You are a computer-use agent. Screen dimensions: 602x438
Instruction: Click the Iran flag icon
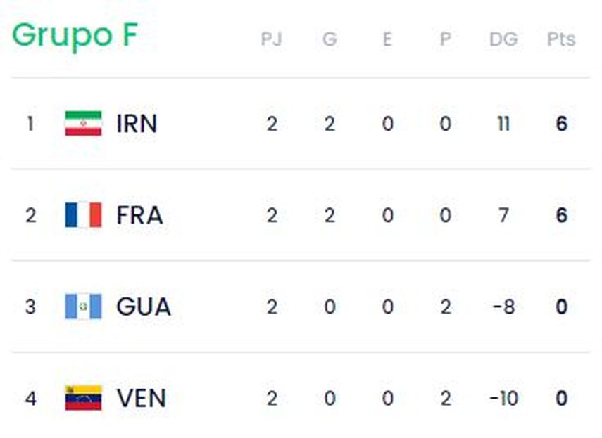[x=83, y=124]
